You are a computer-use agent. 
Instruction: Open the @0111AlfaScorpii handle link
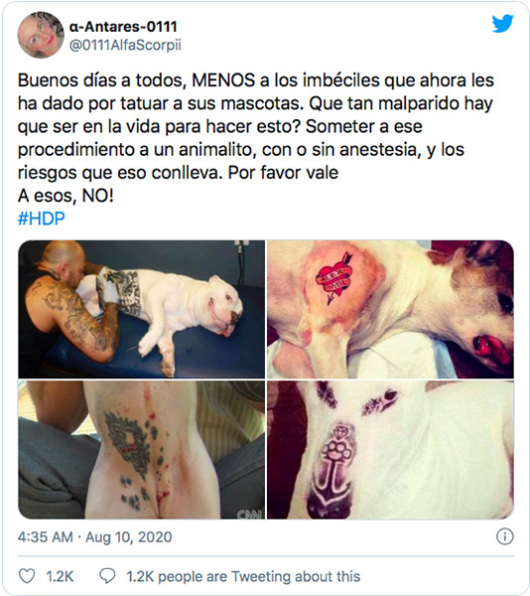point(125,46)
